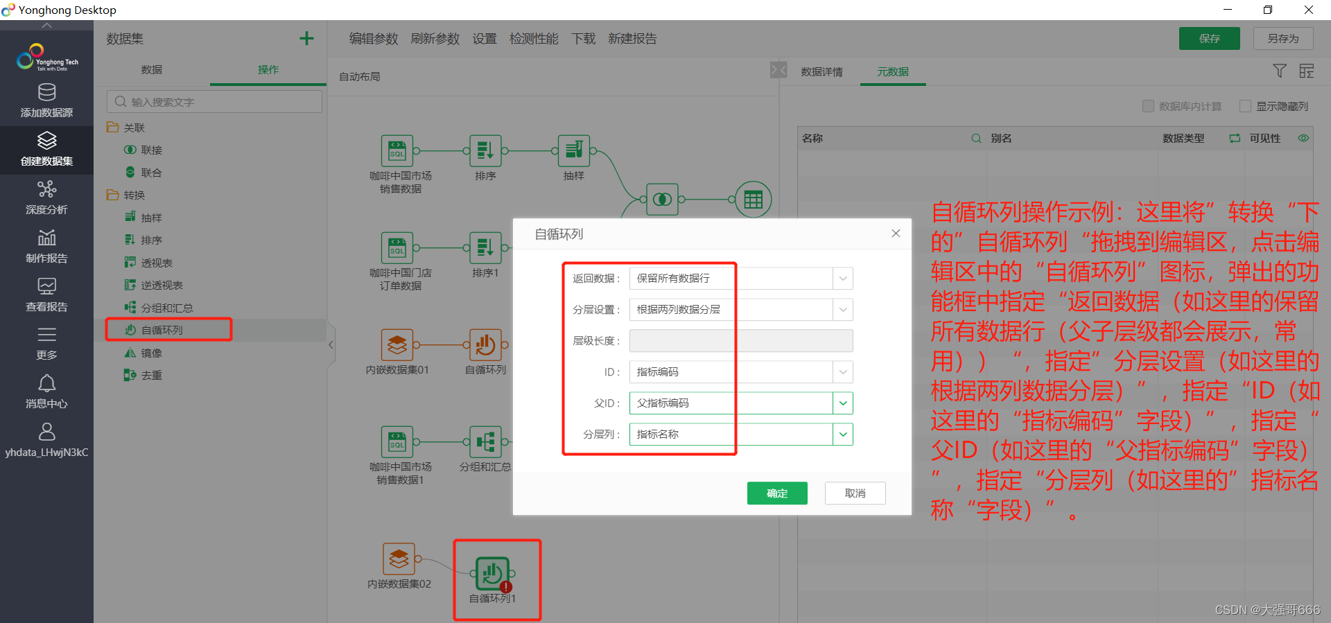Open the column layout settings icon
Screen dimensions: 1331x623
pyautogui.click(x=1307, y=71)
